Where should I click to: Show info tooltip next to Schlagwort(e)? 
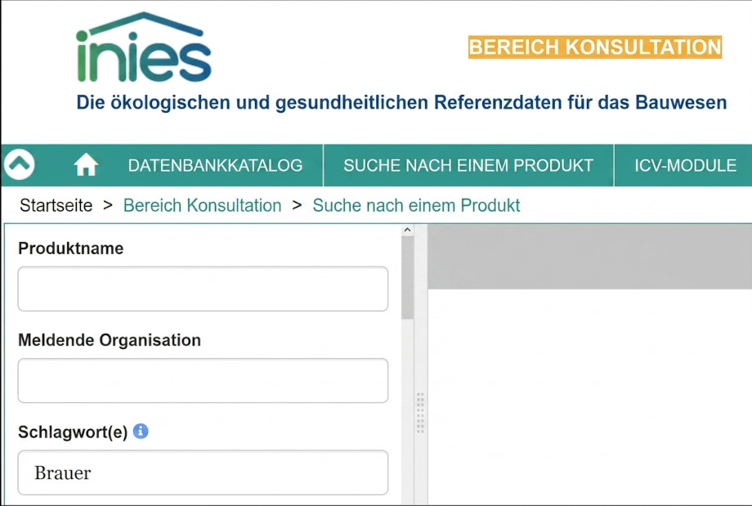tap(141, 431)
